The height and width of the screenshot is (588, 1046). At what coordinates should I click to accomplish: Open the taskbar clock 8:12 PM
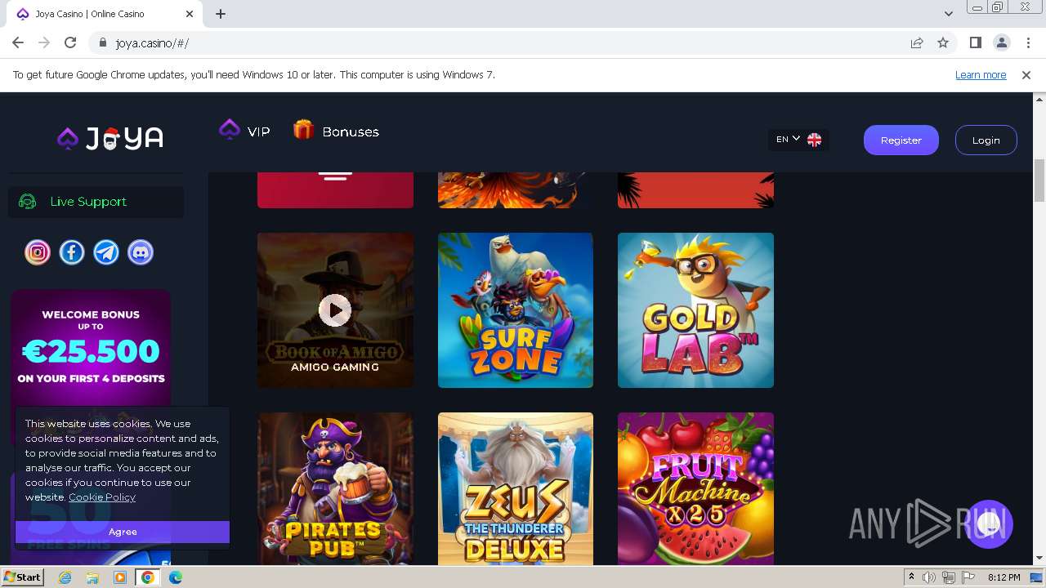point(1004,577)
